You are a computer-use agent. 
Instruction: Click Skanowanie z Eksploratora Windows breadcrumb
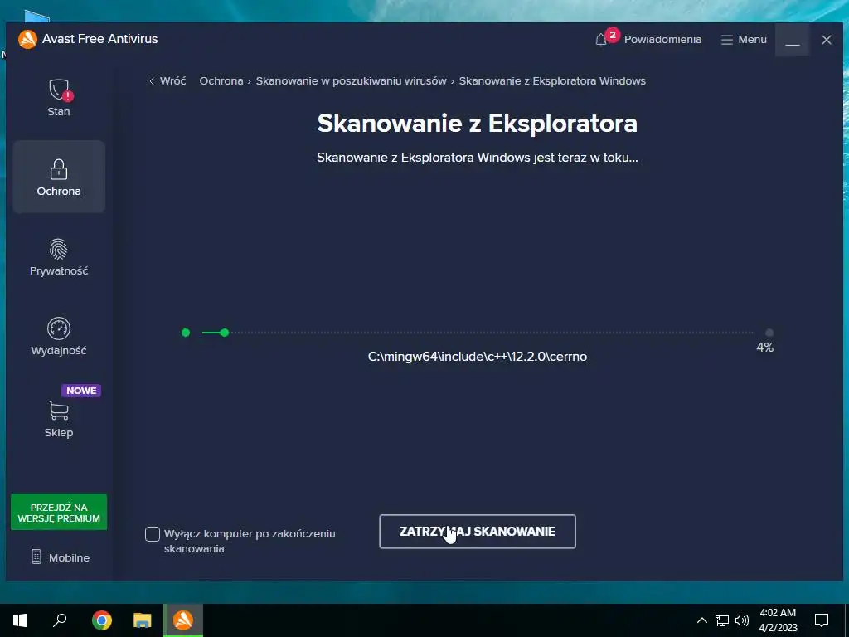pyautogui.click(x=552, y=80)
